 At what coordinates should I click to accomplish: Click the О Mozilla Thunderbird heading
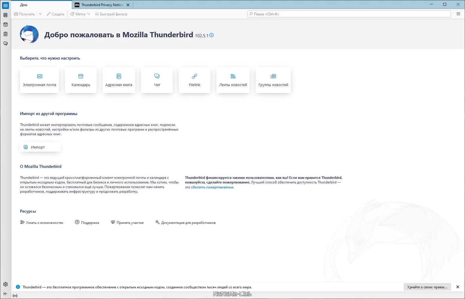click(41, 166)
